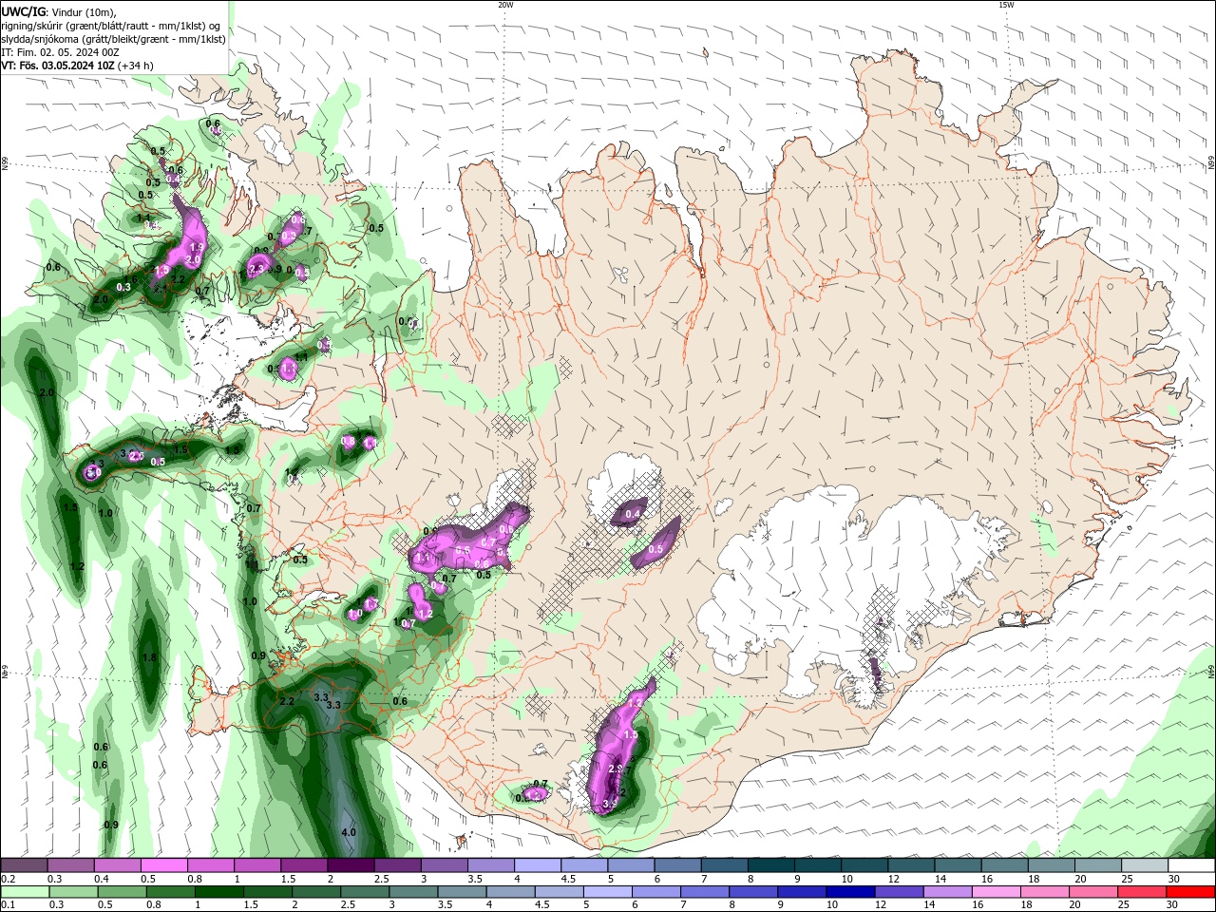This screenshot has width=1216, height=912.
Task: Click the 'slydda/snjókoma (grátt/bleikt/grænt' description line
Action: coord(113,39)
